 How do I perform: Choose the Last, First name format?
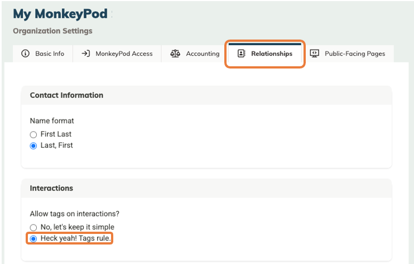pos(33,146)
